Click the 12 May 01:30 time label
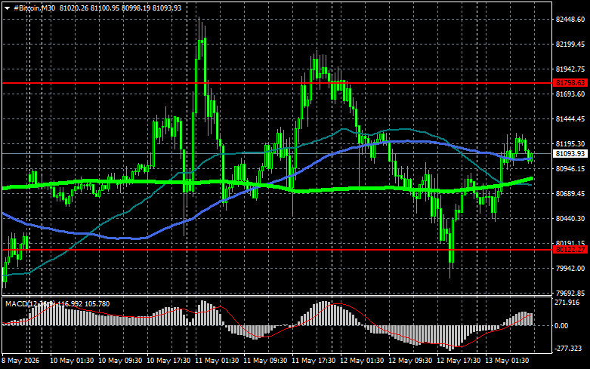This screenshot has height=369, width=590. click(362, 361)
